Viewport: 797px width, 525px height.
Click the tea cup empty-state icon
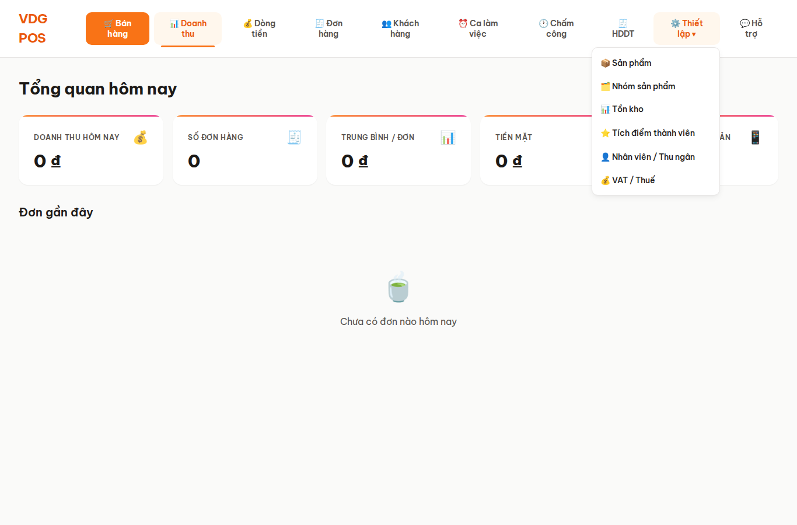[x=398, y=287]
